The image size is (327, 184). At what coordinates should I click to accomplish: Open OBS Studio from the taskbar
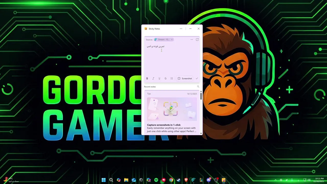pos(216,180)
